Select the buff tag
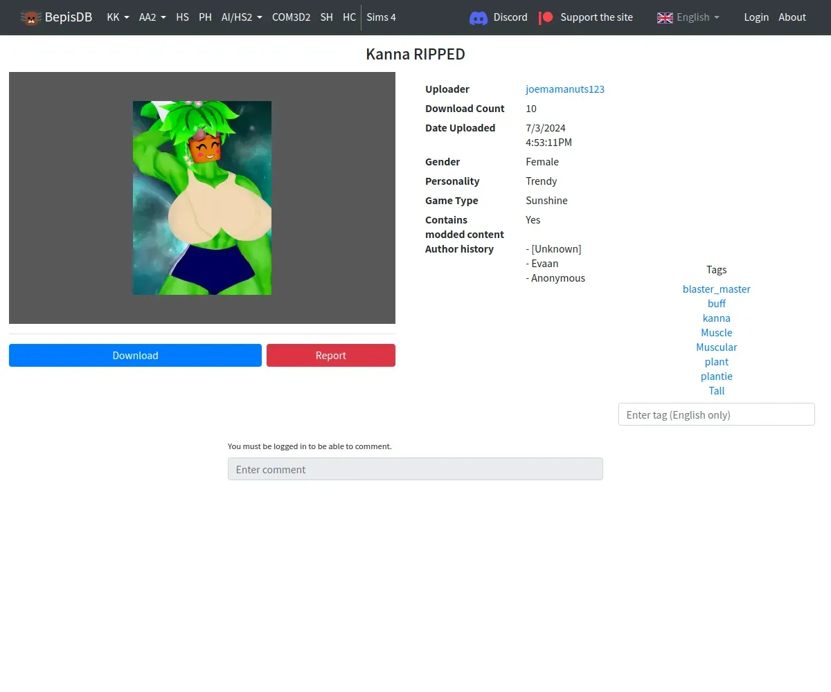831x692 pixels. 717,304
